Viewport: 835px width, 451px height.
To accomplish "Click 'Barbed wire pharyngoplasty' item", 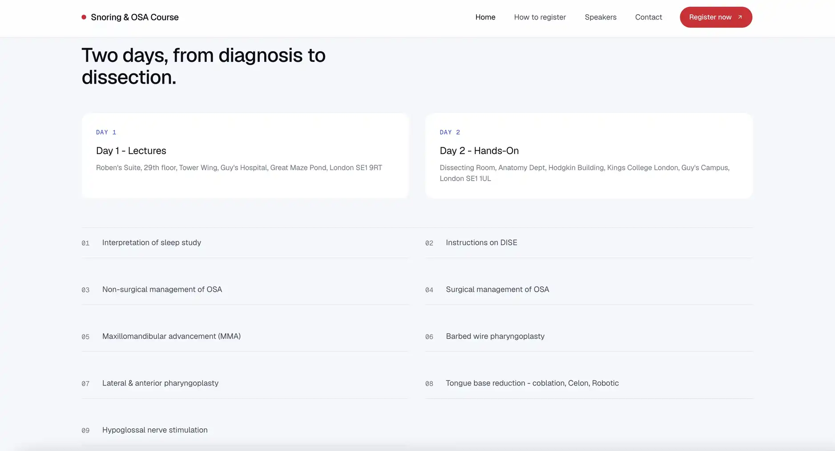I will pyautogui.click(x=589, y=336).
